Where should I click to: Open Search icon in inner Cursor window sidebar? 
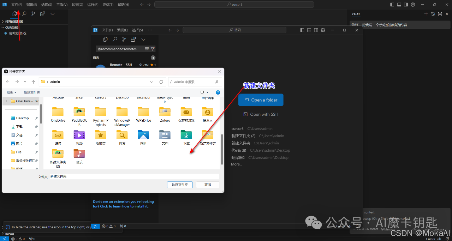tap(115, 40)
